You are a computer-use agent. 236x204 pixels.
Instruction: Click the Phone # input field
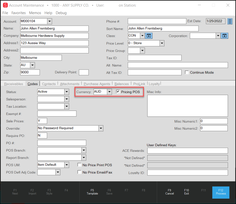tap(157, 21)
